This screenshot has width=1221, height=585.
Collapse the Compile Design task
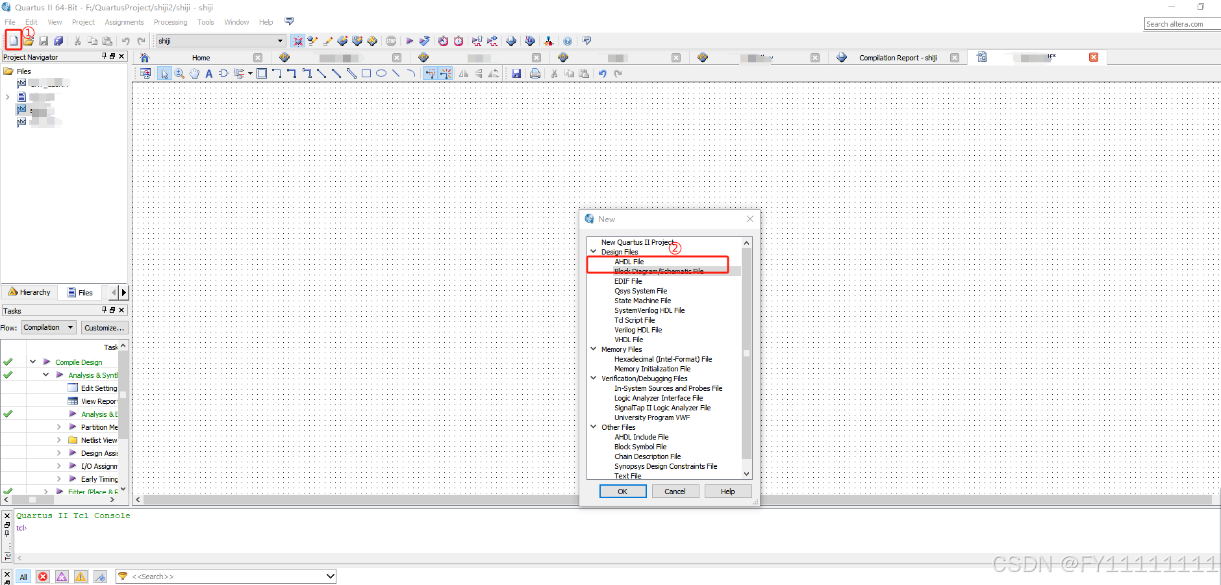[32, 362]
